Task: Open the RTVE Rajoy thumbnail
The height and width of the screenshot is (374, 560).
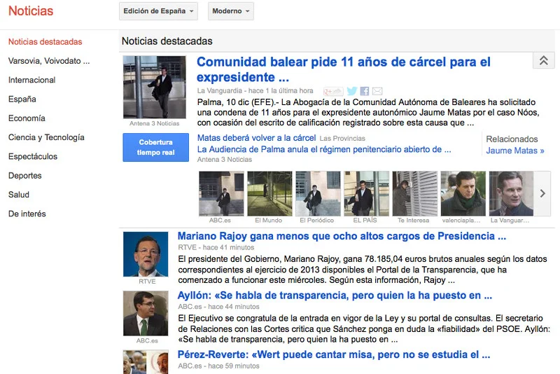Action: click(146, 254)
